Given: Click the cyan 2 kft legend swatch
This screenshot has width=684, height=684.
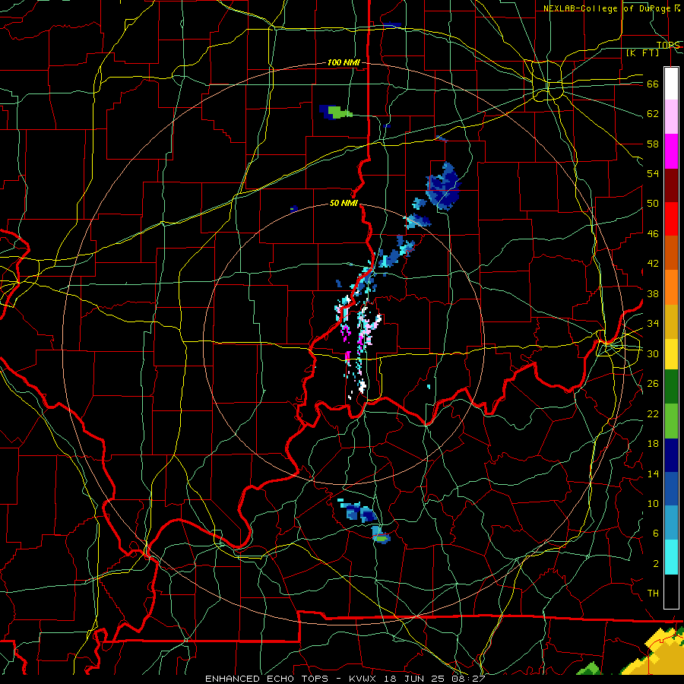Looking at the screenshot, I should (x=671, y=557).
